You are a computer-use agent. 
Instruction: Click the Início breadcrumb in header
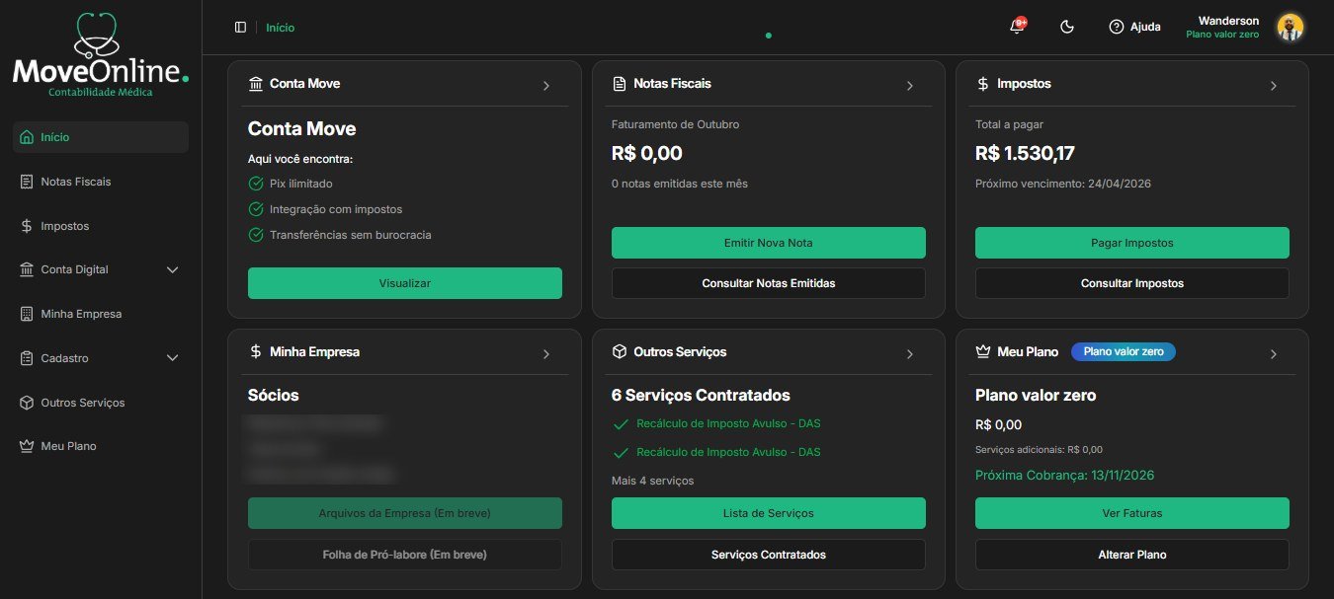coord(280,28)
